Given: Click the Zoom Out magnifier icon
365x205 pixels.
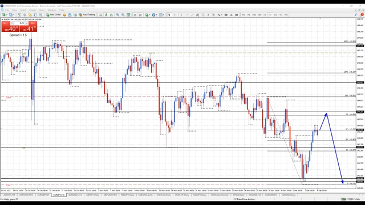Looking at the screenshot, I should pos(123,15).
